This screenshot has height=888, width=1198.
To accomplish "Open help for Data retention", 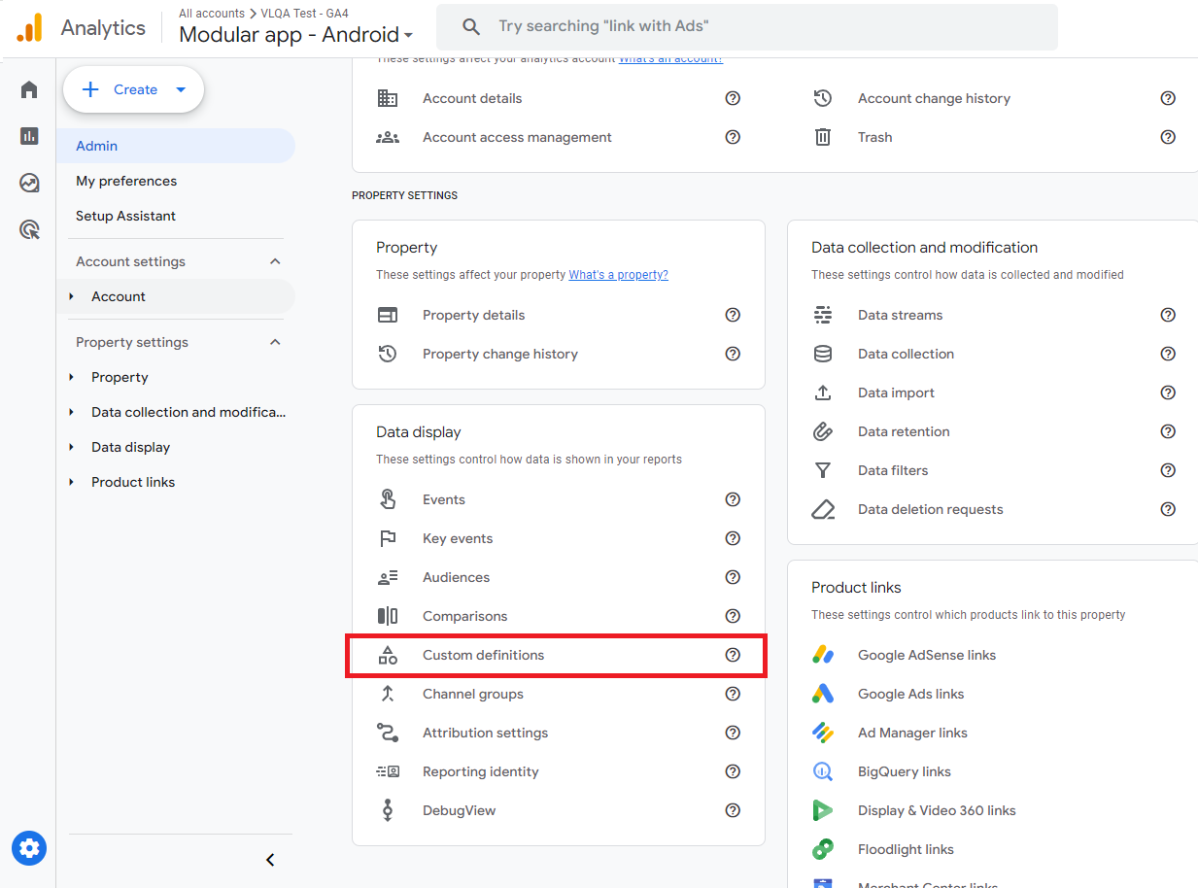I will coord(1168,431).
